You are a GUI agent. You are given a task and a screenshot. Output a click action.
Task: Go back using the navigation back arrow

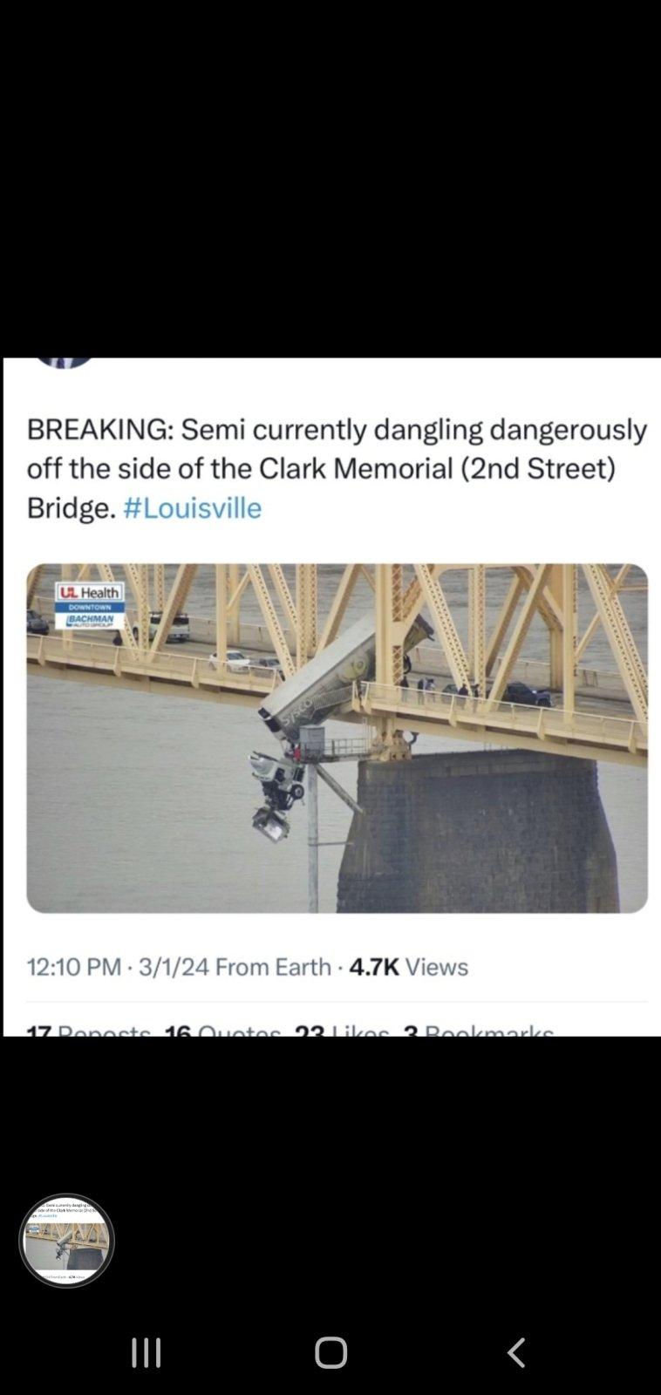pos(516,1352)
